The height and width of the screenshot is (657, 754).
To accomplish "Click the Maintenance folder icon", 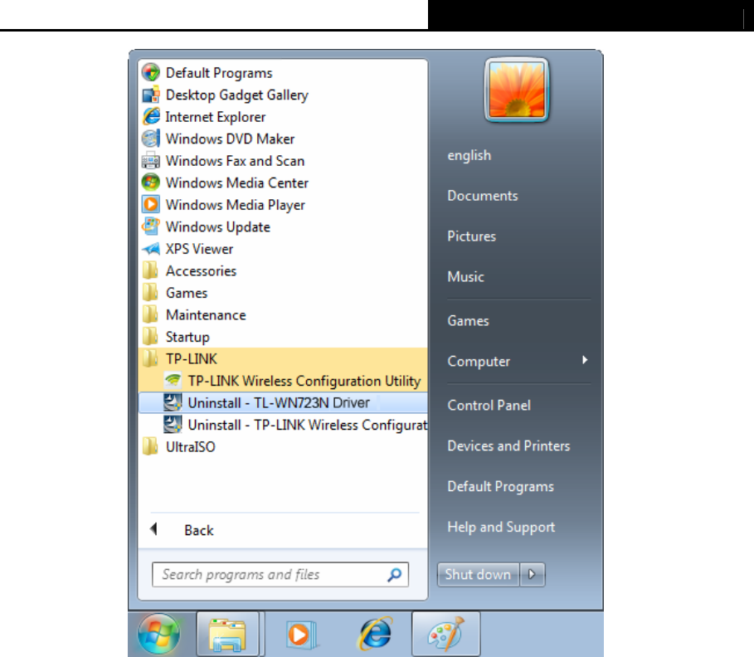I will coord(150,315).
